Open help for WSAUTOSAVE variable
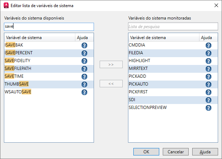Viewport: 222px width, 159px height. (x=84, y=92)
